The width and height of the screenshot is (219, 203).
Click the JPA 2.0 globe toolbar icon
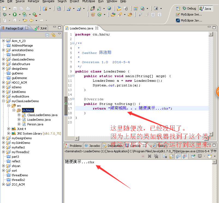pos(59,8)
